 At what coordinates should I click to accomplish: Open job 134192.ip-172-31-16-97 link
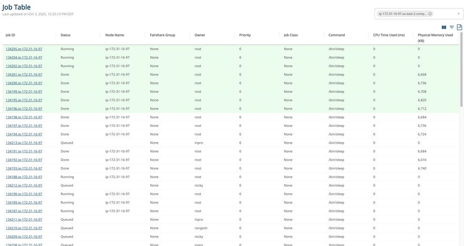[24, 160]
